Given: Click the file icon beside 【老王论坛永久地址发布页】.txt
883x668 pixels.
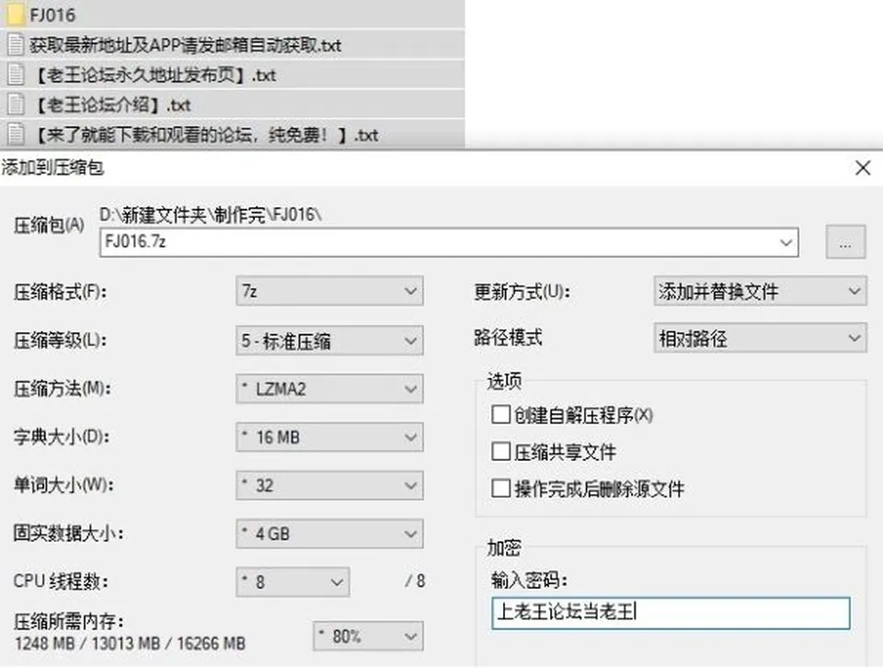Looking at the screenshot, I should click(16, 75).
